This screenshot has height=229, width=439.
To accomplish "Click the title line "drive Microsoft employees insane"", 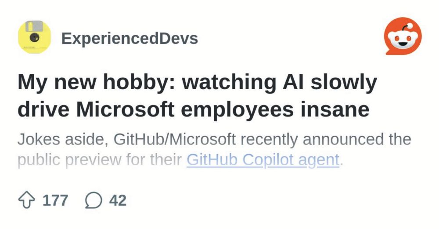I will pyautogui.click(x=194, y=109).
